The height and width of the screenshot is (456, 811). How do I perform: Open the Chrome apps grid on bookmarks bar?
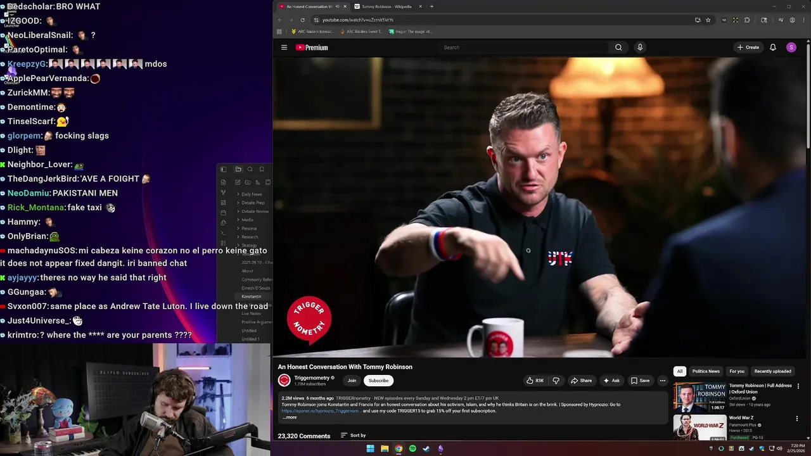(x=279, y=32)
